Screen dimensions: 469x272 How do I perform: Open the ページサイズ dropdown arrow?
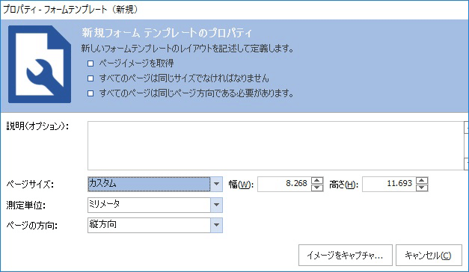click(x=217, y=184)
